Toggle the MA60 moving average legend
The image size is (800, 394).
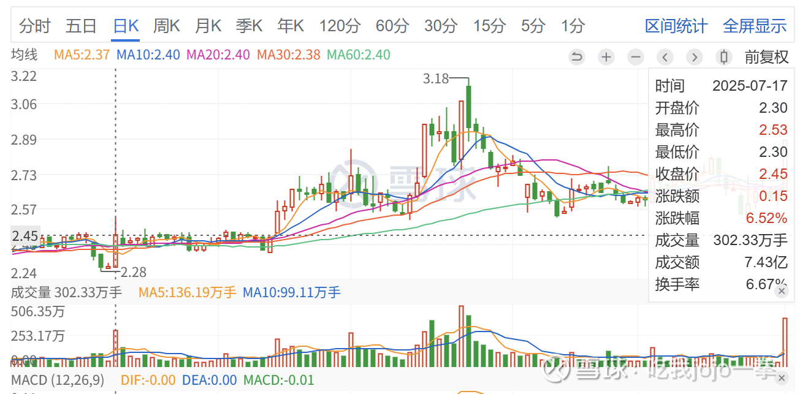[x=358, y=55]
